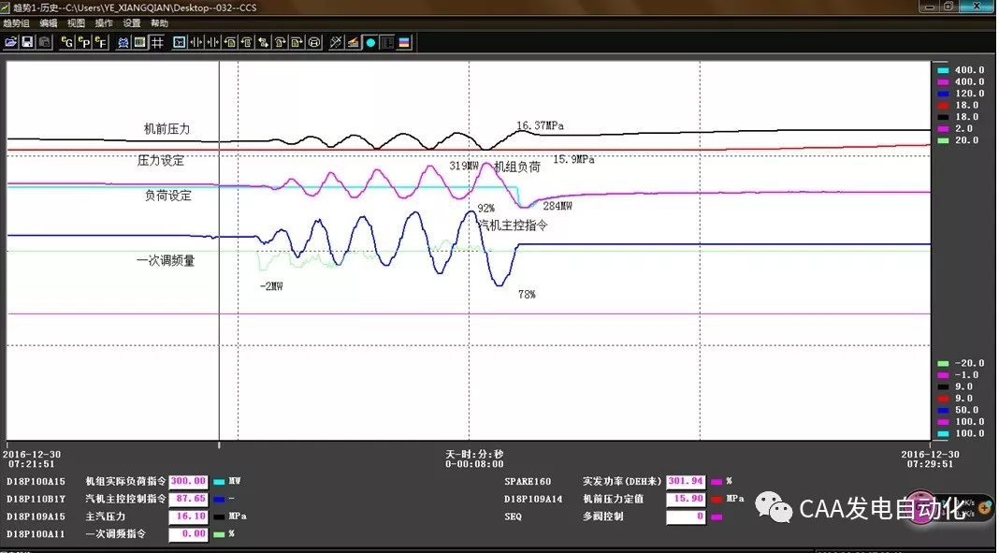Viewport: 999px width, 553px height.
Task: Click the 'P' toolbar icon
Action: pos(84,42)
